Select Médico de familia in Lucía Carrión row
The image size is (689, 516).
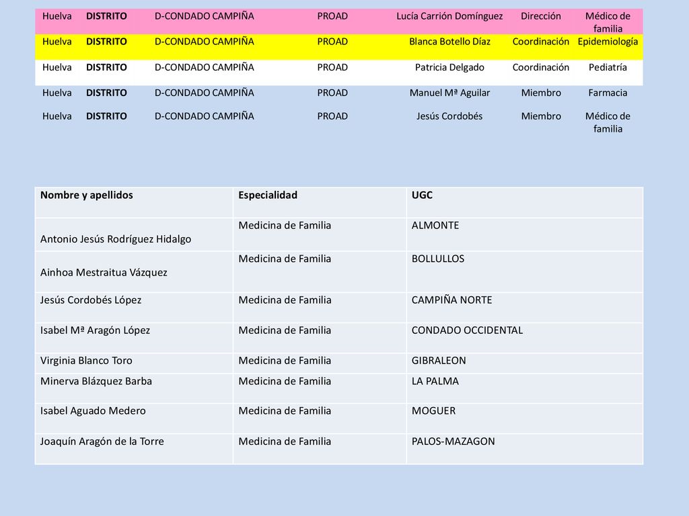tap(608, 22)
